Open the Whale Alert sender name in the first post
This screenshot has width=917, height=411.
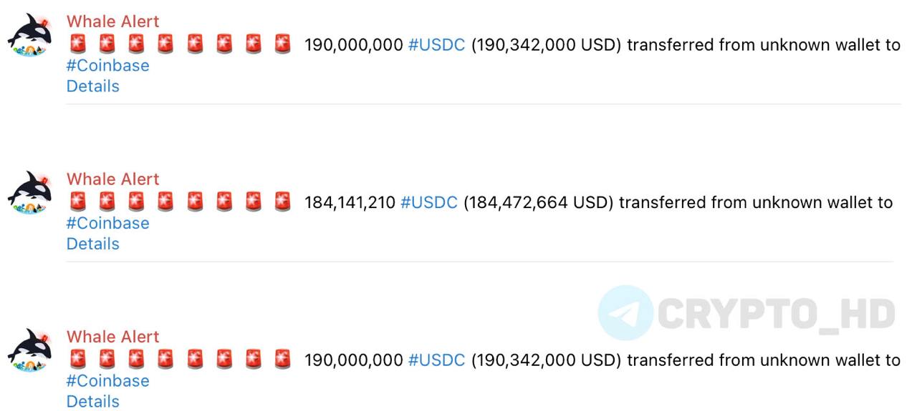112,21
